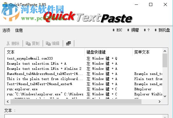
Task: Click the 复制 copy toolbar button
Action: [32, 43]
